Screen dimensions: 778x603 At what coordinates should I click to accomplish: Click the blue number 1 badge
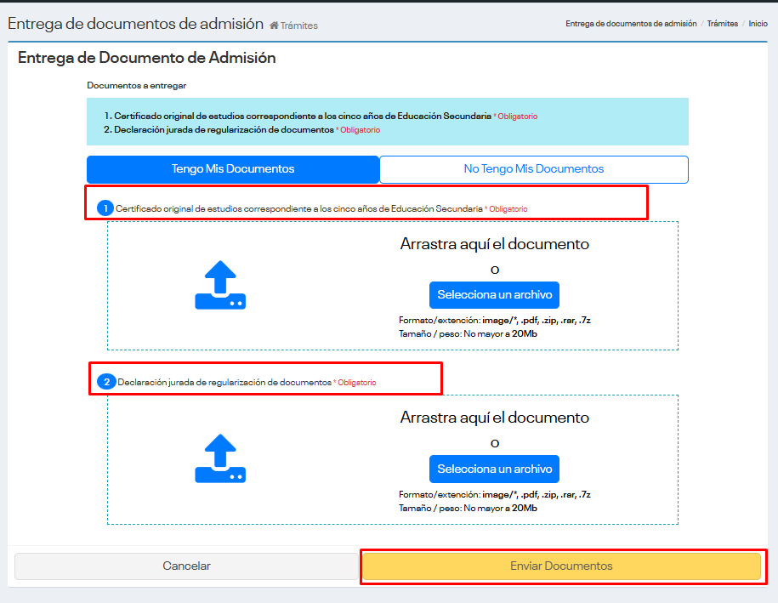click(105, 208)
